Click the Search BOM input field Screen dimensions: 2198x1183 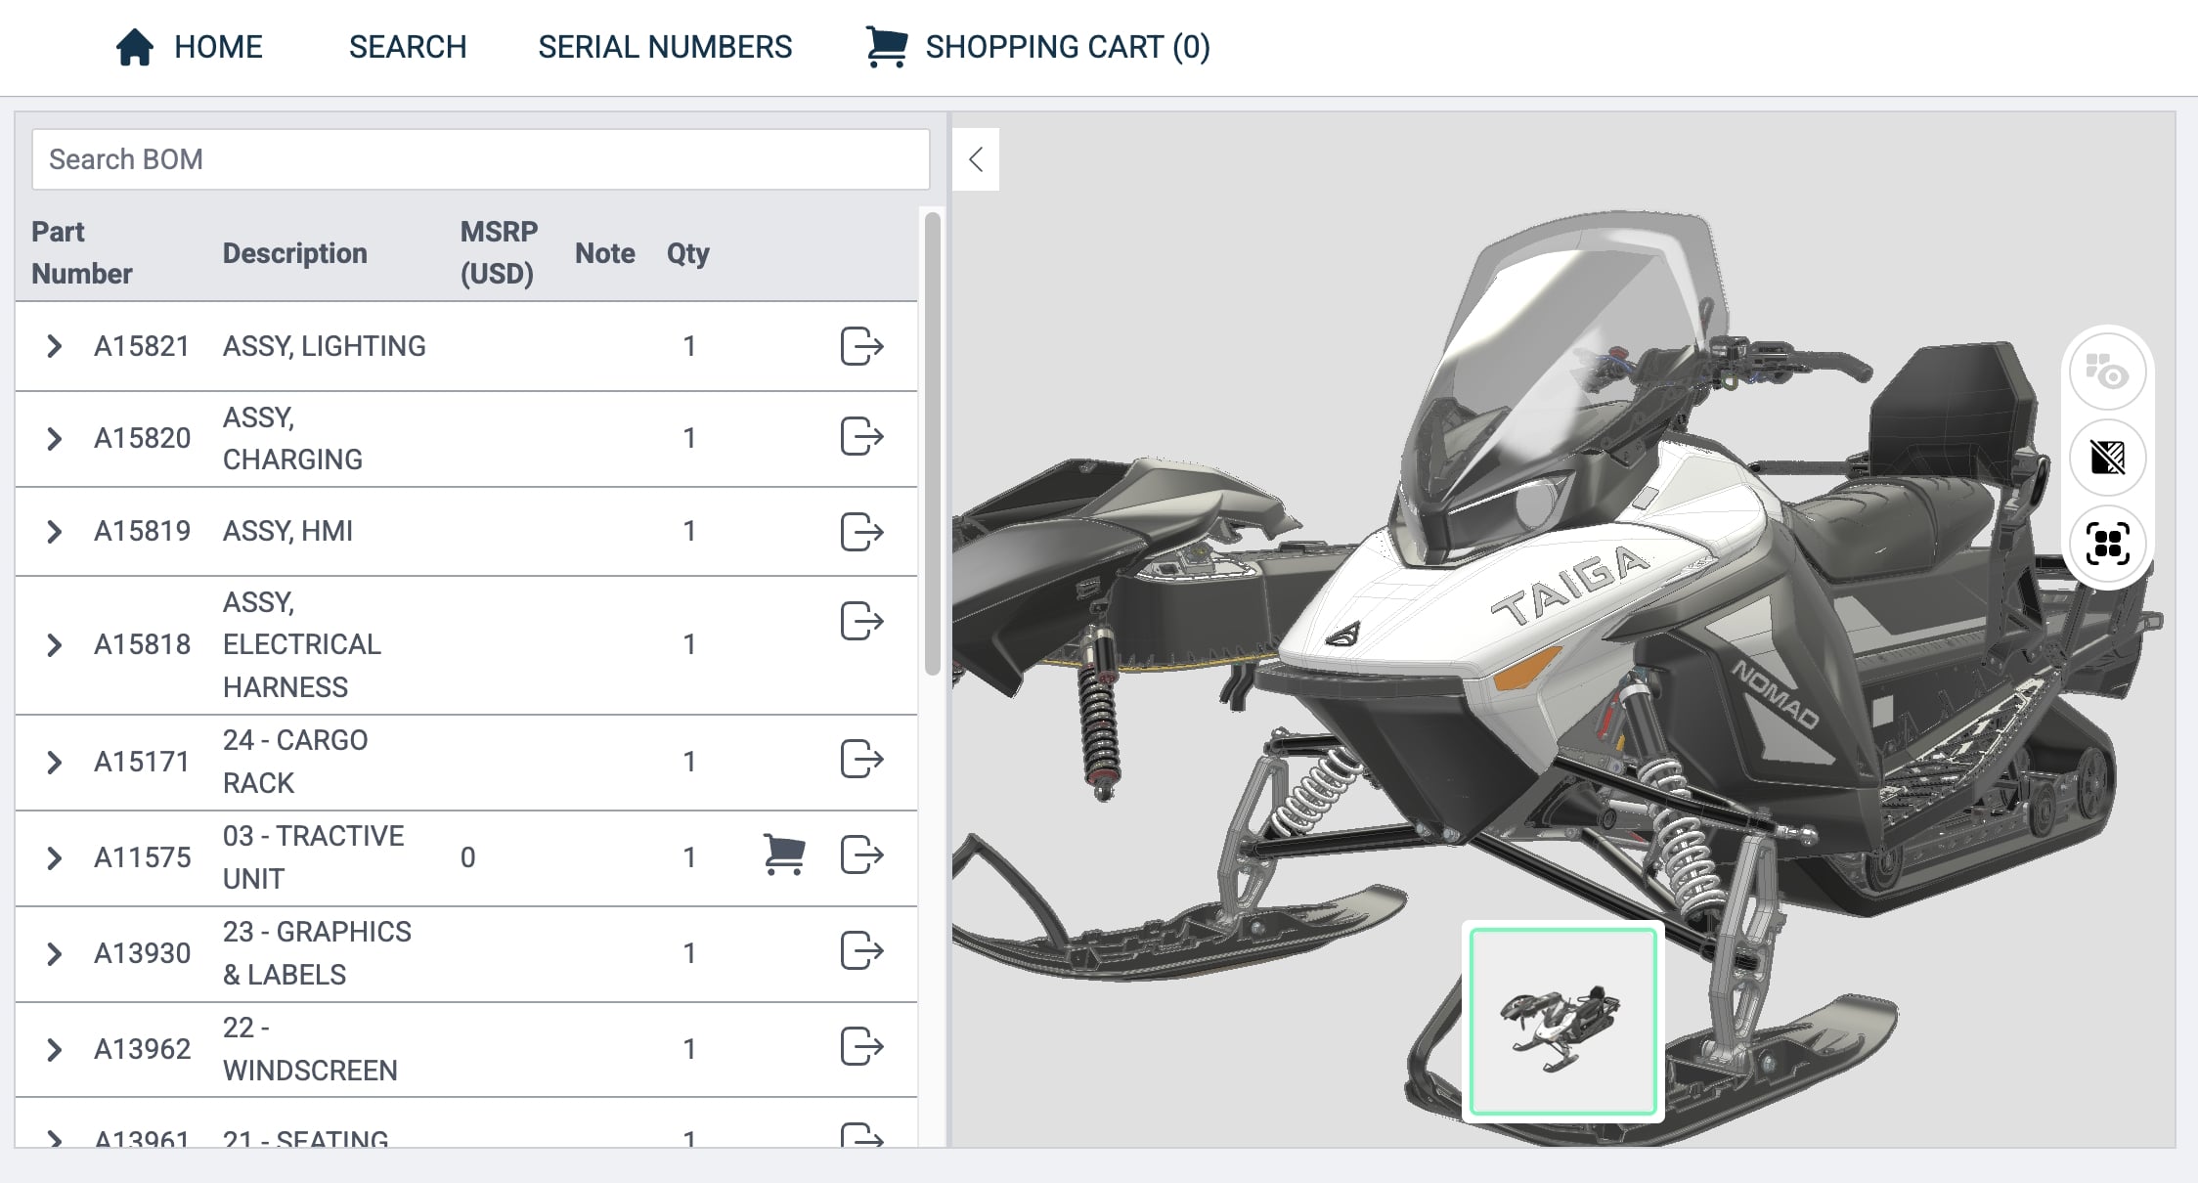(x=480, y=159)
